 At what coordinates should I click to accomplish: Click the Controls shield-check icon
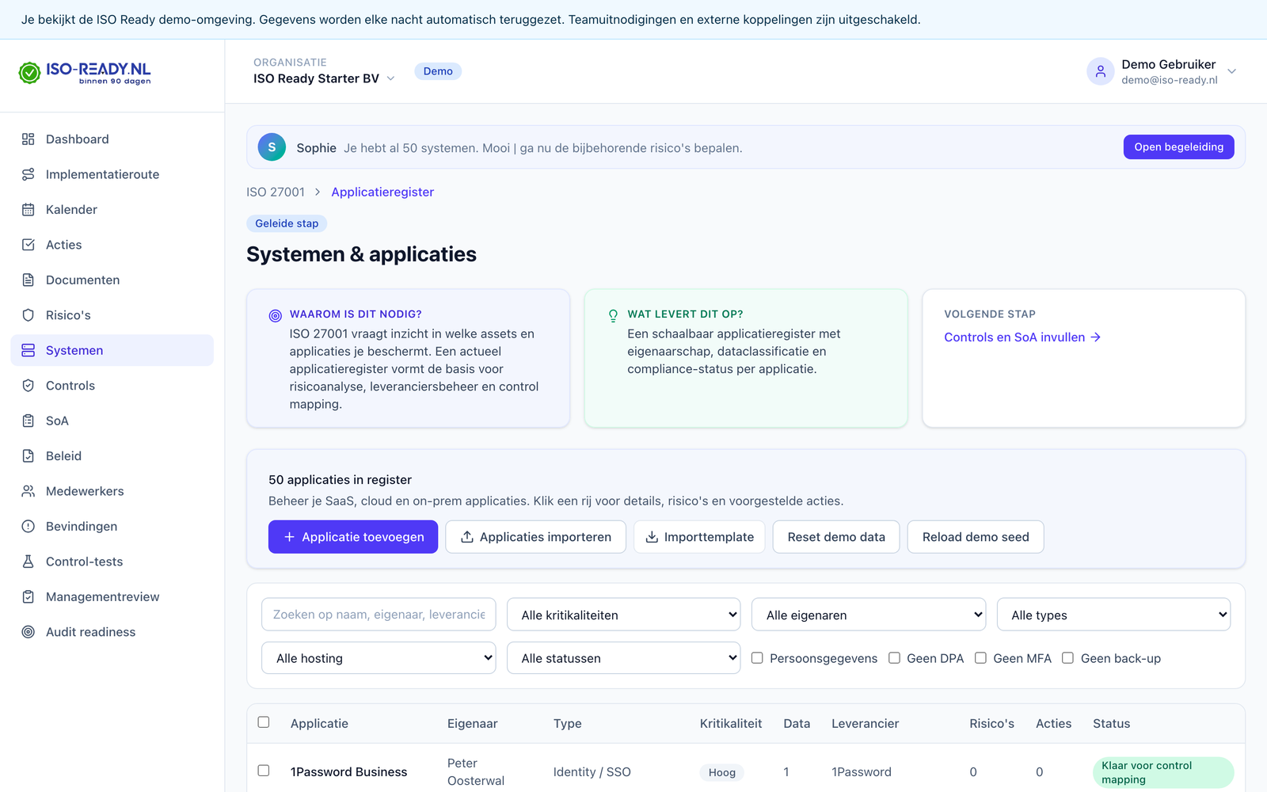tap(29, 386)
